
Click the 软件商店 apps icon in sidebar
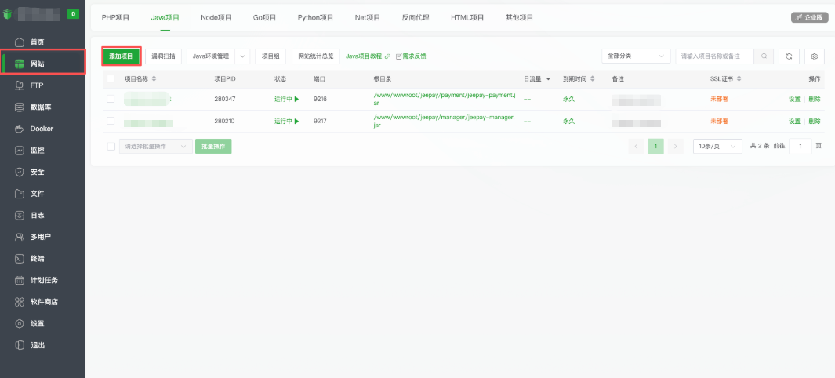pyautogui.click(x=20, y=302)
